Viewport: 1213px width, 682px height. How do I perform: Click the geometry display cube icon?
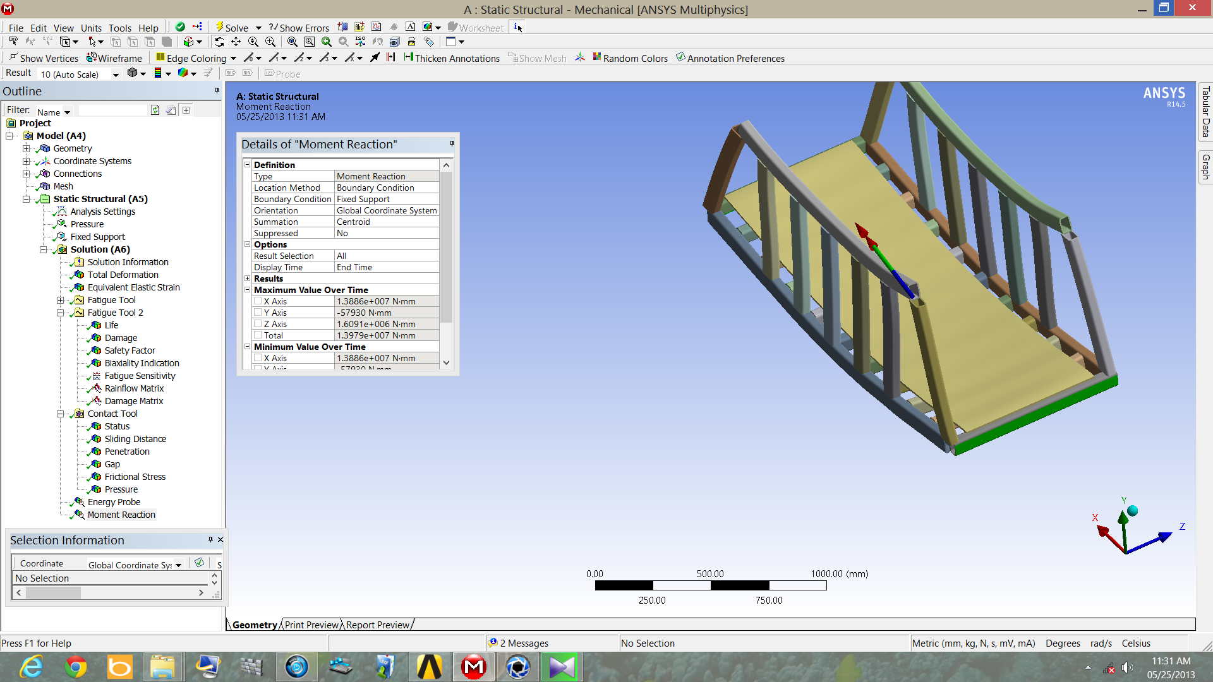(132, 73)
